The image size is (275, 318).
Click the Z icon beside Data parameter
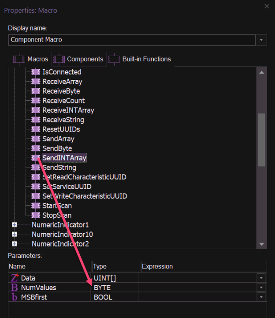tap(15, 278)
